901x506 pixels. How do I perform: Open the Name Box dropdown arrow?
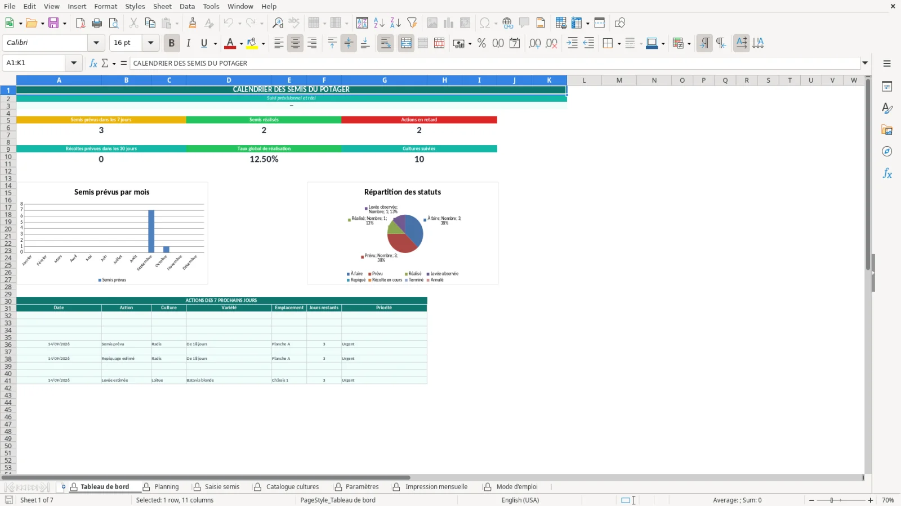click(x=74, y=63)
